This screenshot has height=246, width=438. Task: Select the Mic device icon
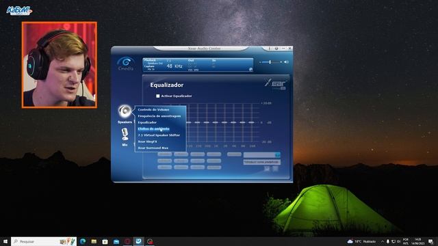[125, 135]
